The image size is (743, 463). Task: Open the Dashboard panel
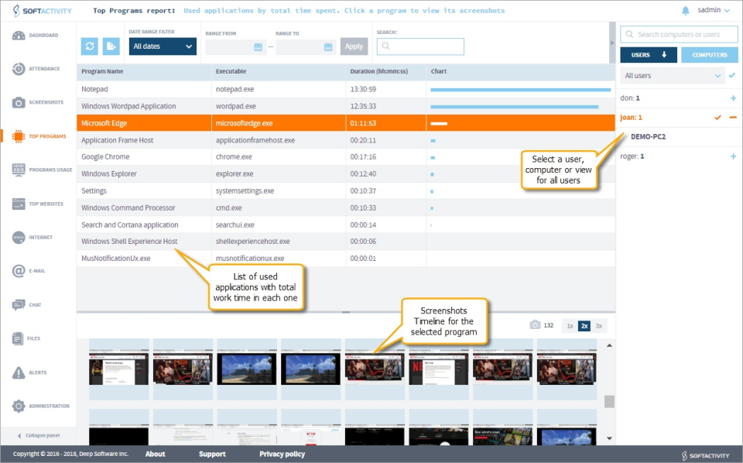37,35
